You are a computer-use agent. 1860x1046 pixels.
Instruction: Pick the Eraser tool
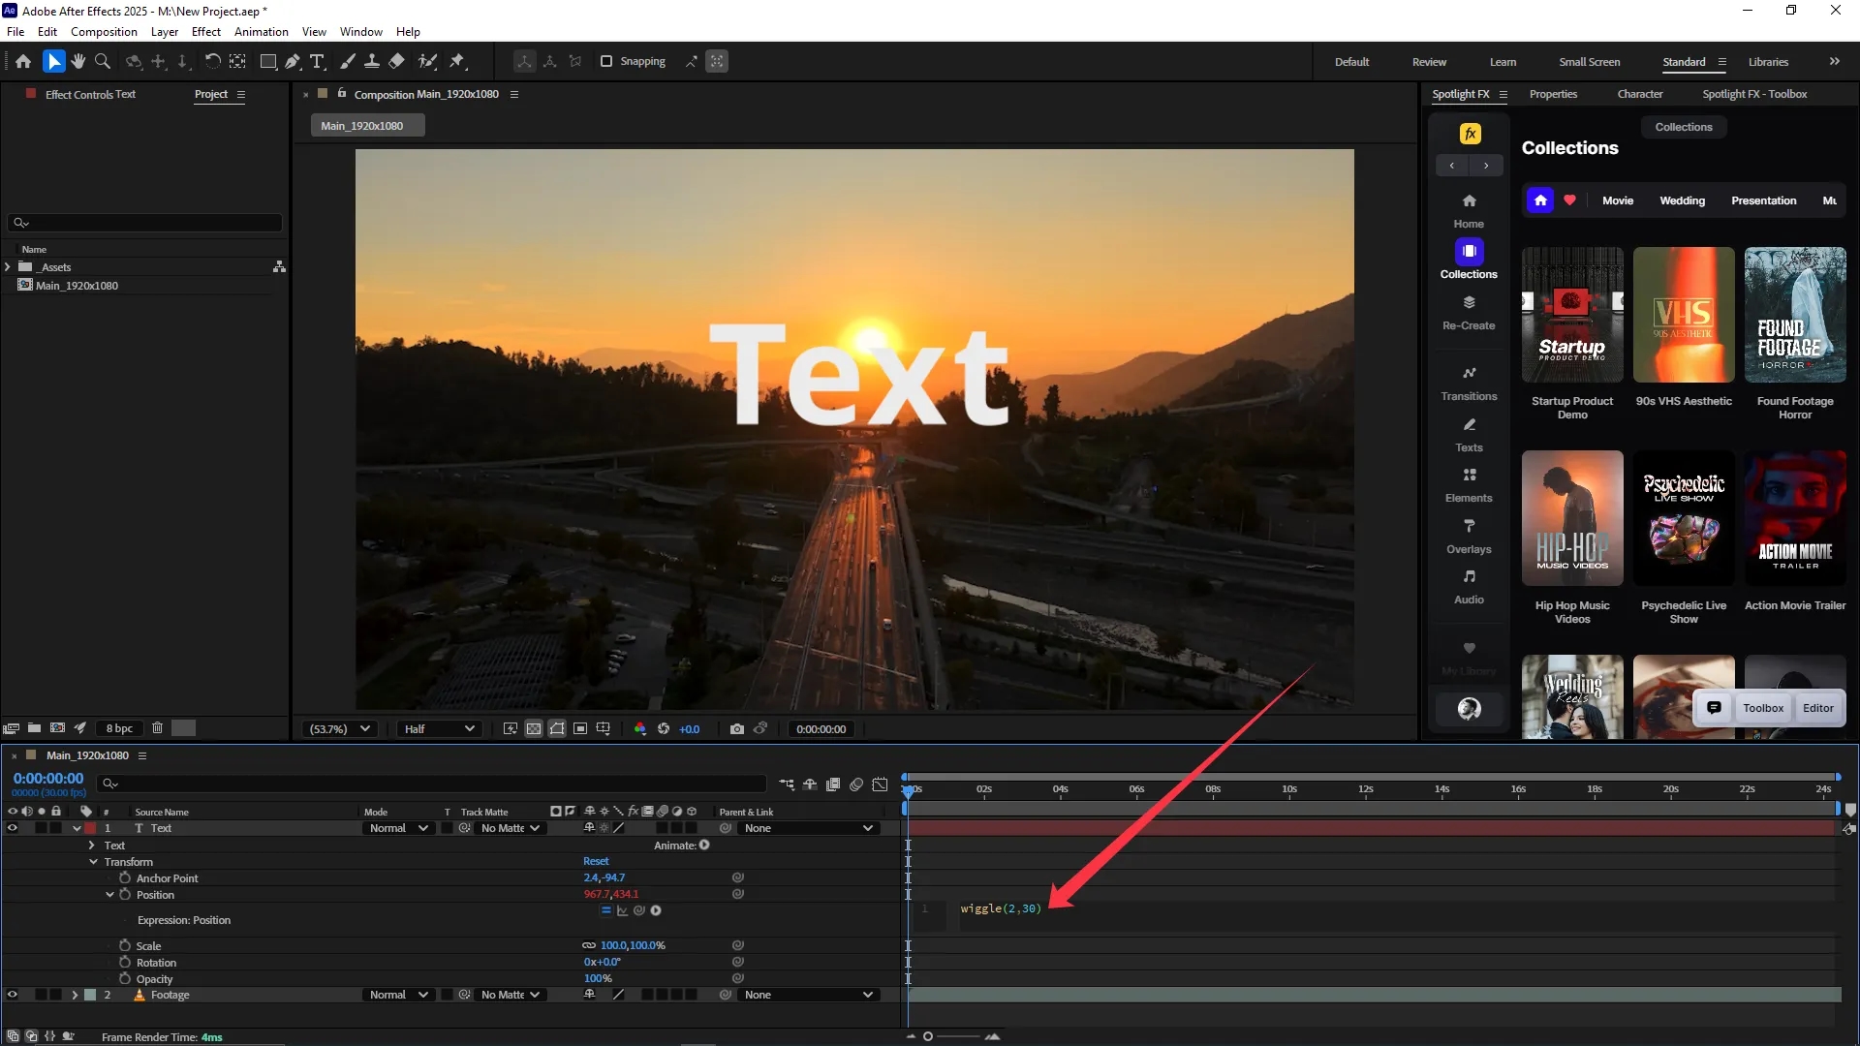click(x=396, y=61)
